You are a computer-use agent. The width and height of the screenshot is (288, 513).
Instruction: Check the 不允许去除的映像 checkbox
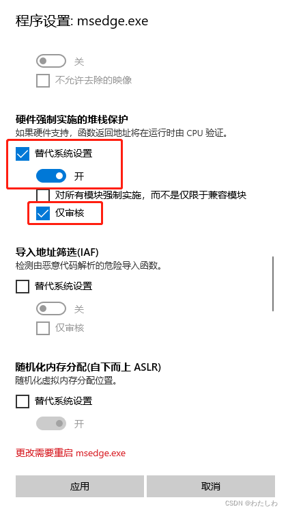[43, 81]
